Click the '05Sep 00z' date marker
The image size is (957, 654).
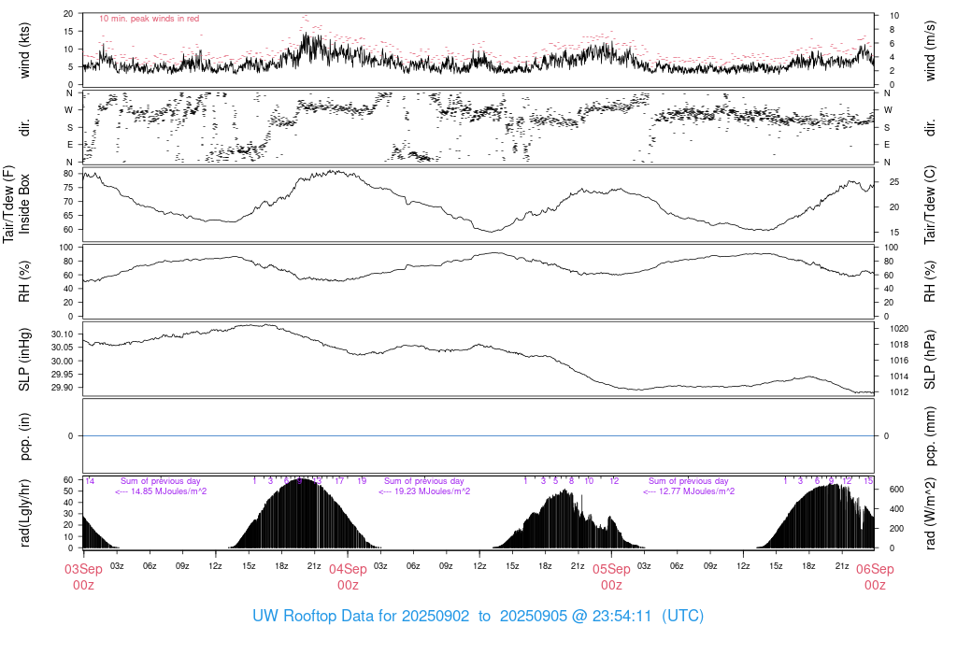(x=611, y=577)
